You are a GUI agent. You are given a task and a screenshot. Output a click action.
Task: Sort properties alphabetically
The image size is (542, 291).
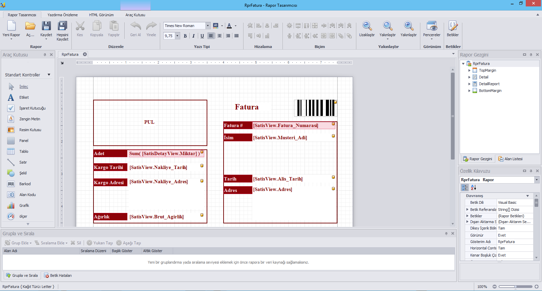[473, 188]
